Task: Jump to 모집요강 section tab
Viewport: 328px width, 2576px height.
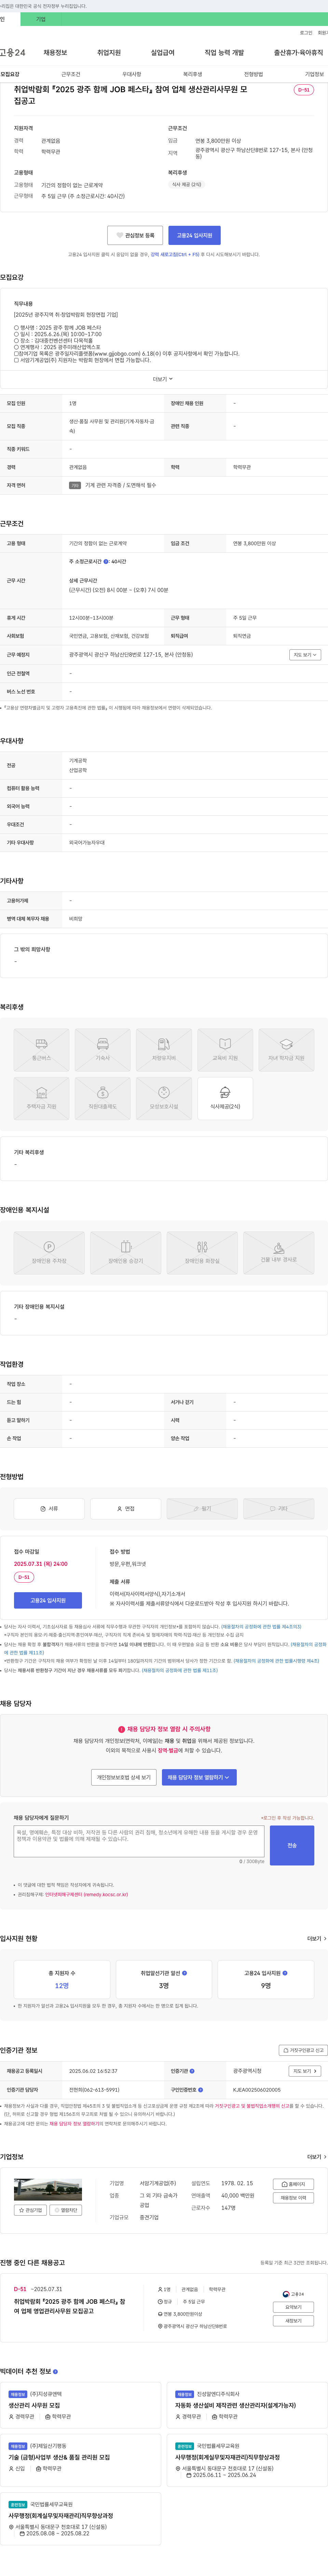Action: [x=10, y=74]
